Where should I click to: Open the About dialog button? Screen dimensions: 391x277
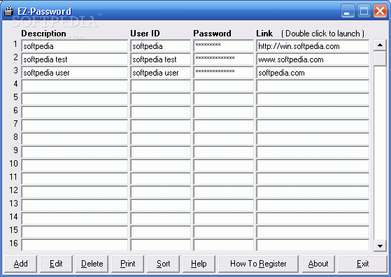click(318, 264)
